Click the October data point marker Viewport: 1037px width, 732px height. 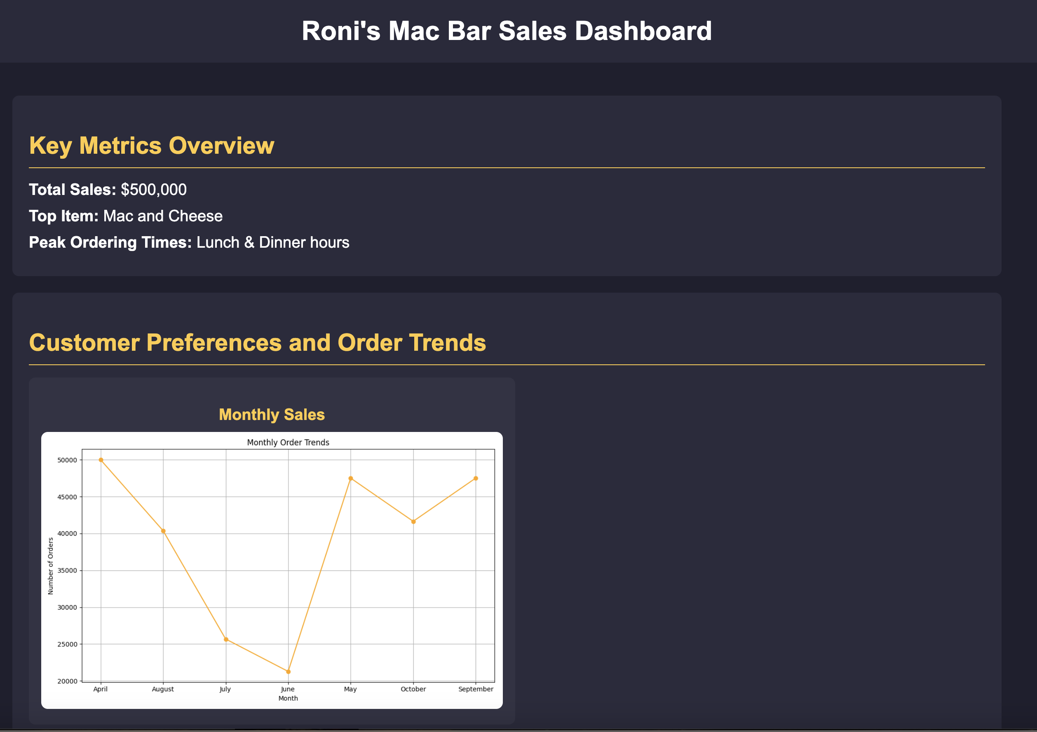point(413,522)
